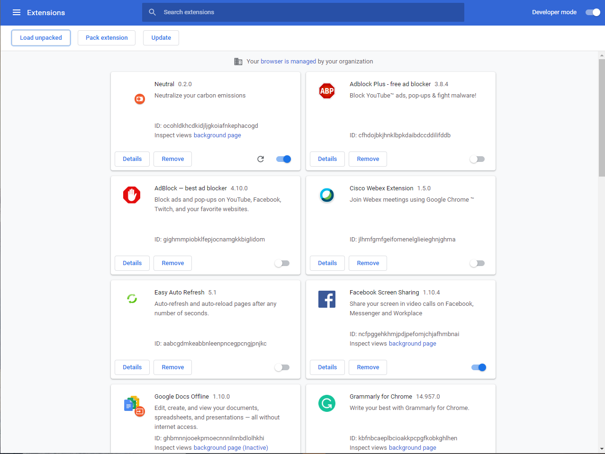Click the Grammarly extension icon
Screen dimensions: 605x454
pos(327,403)
